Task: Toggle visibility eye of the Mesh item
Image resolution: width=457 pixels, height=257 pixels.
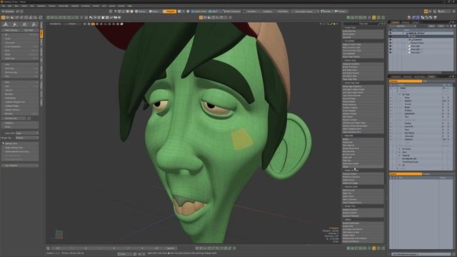Action: click(391, 36)
